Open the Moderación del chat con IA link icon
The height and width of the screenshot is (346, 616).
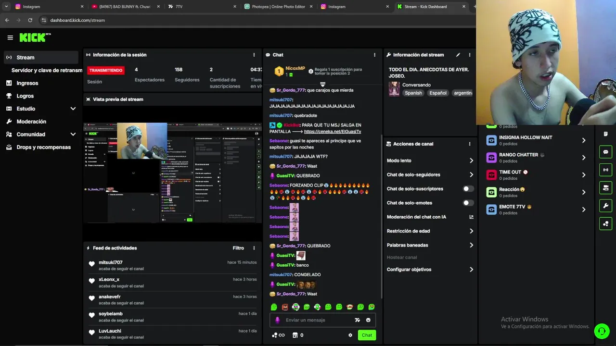tap(471, 217)
